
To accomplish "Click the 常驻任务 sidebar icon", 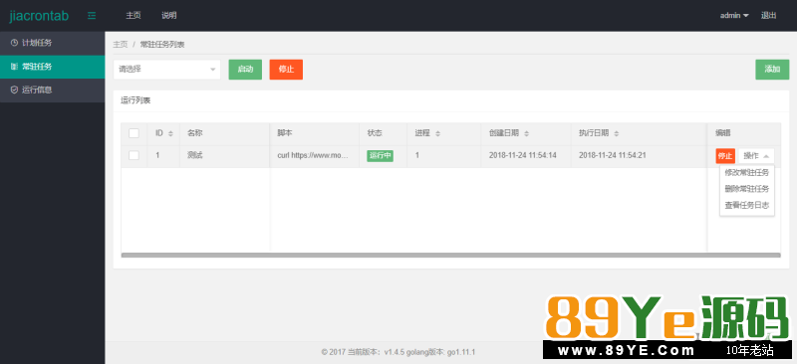I will point(14,67).
